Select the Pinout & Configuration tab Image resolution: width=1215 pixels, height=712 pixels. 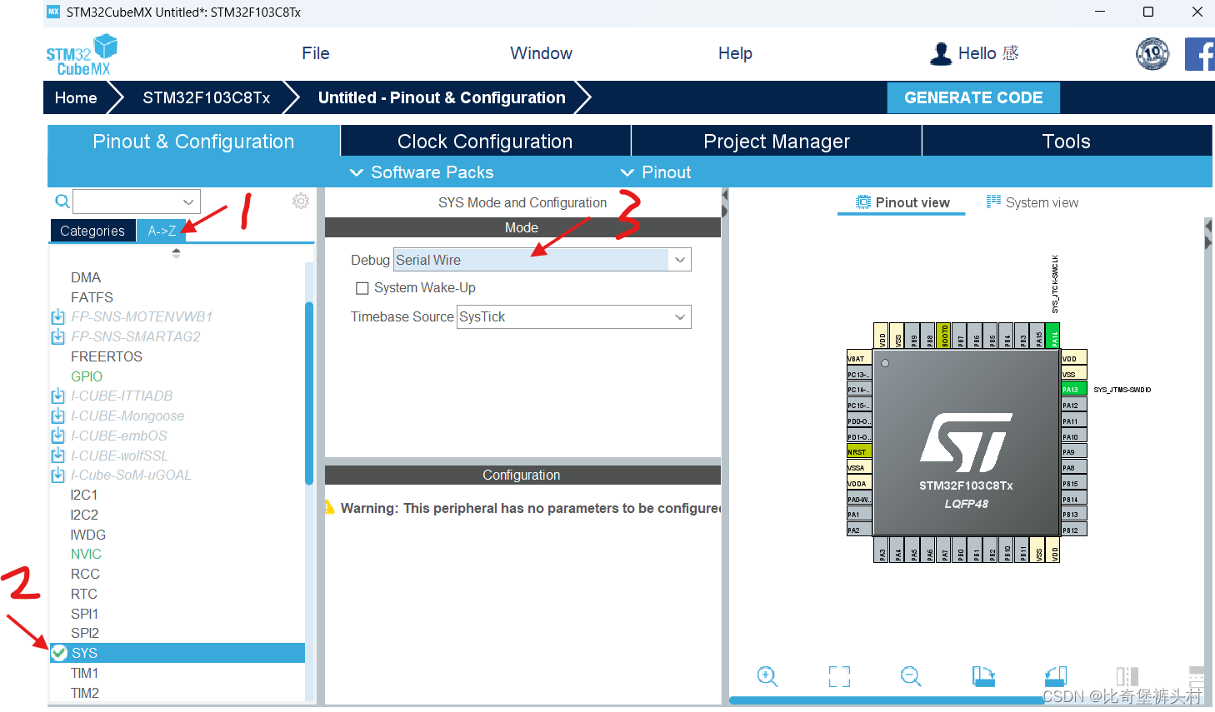point(193,141)
